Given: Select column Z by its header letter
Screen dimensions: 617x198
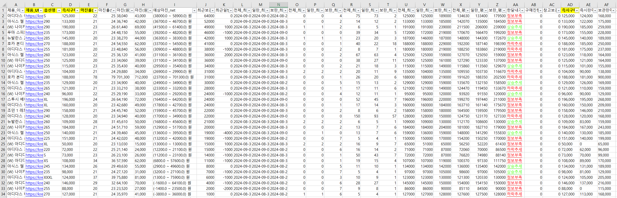Looking at the screenshot, I should click(x=497, y=5).
